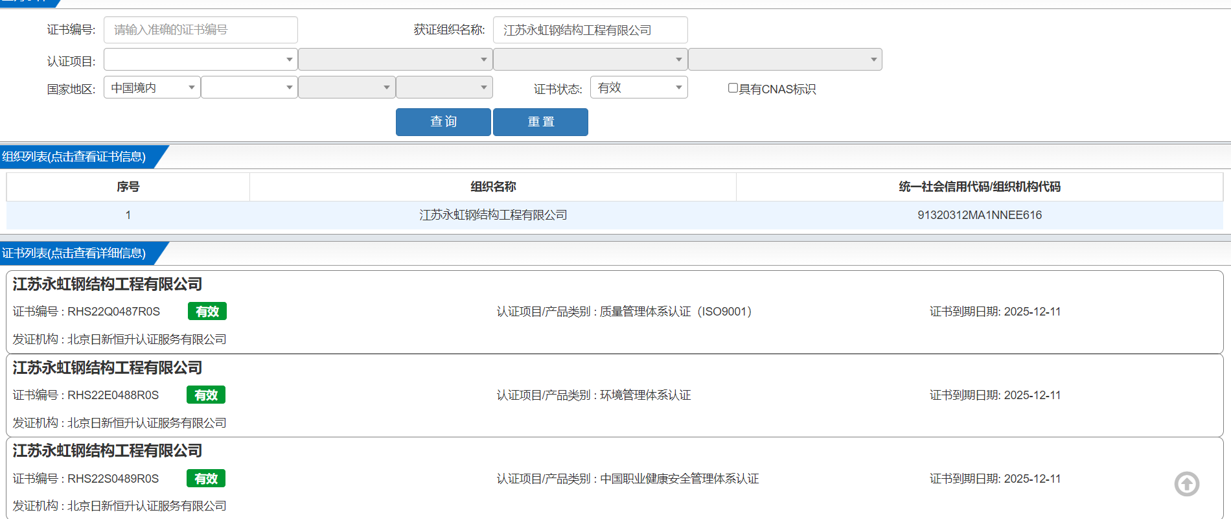Screen dimensions: 1231x519
Task: Click the 统一社会信用代码/组织机构代码 header
Action: click(980, 187)
